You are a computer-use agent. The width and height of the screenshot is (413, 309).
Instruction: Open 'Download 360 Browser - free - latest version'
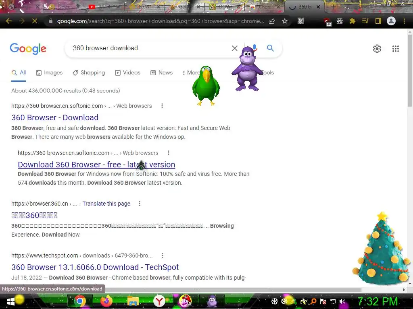point(96,165)
